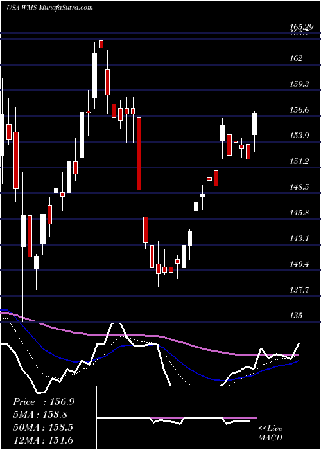Click the 'Price : 156.9' readout

[44, 402]
